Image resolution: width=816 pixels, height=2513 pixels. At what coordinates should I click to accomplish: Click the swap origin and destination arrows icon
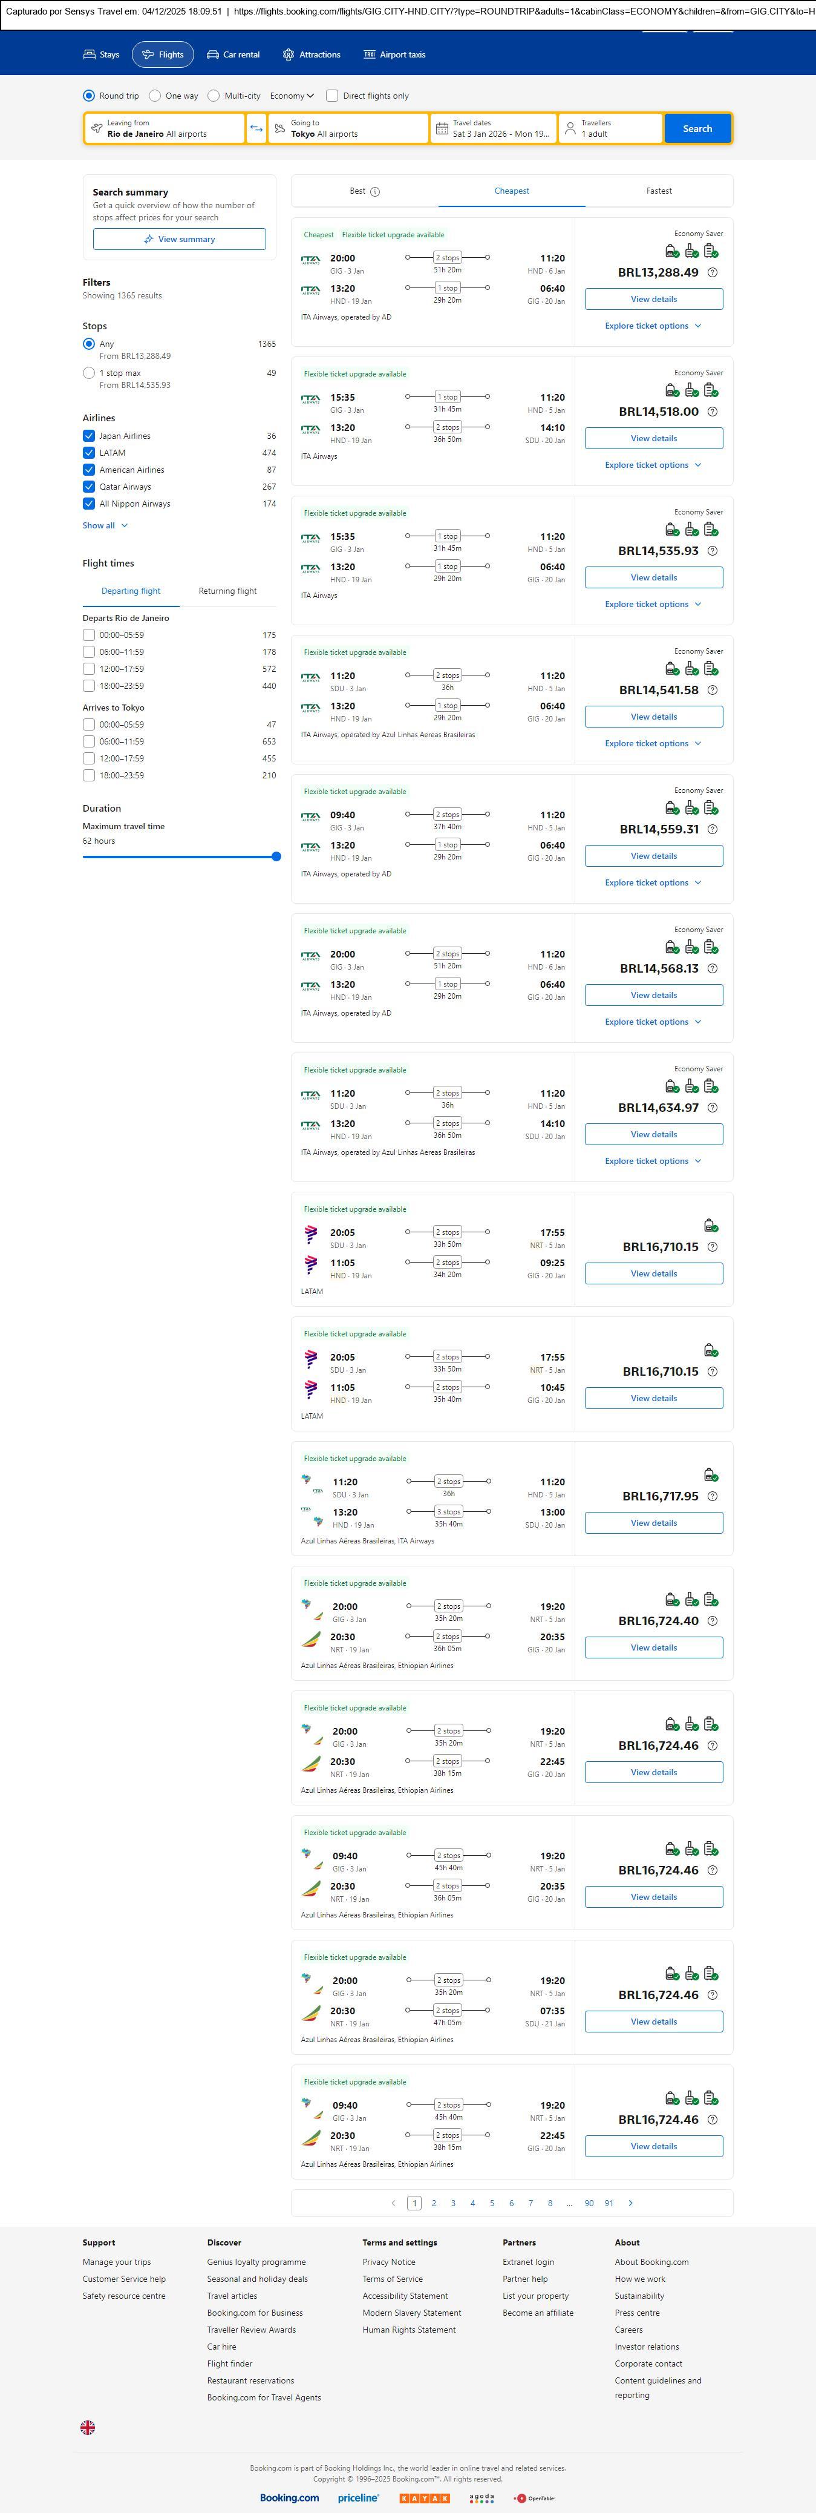click(x=256, y=129)
